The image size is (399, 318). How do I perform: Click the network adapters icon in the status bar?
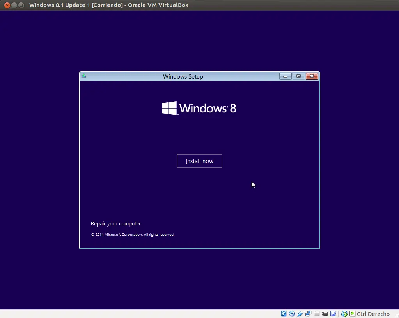[309, 314]
